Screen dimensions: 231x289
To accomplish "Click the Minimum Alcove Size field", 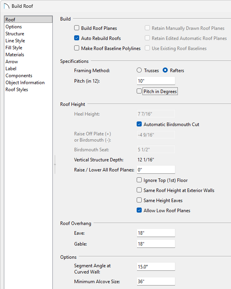I will point(156,282).
